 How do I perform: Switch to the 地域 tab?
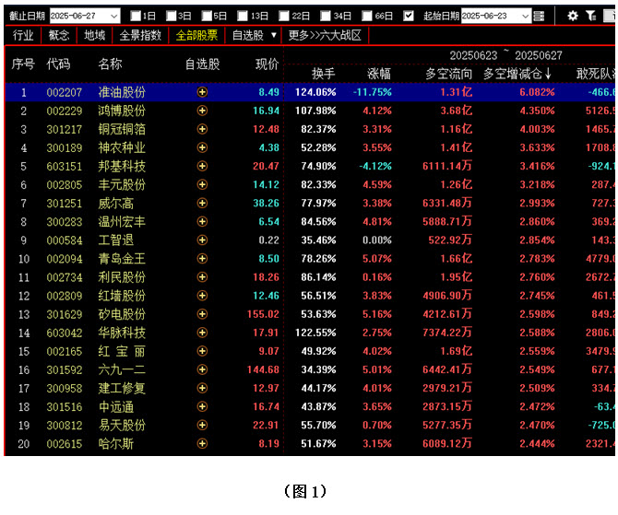pyautogui.click(x=95, y=35)
